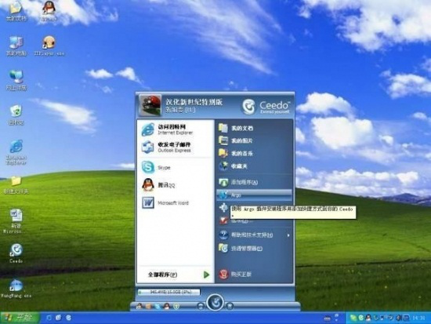Launch Skype from the Ceedo menu

coord(176,167)
